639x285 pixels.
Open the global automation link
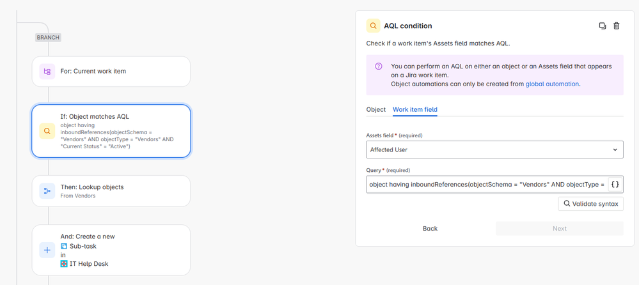[x=552, y=84]
